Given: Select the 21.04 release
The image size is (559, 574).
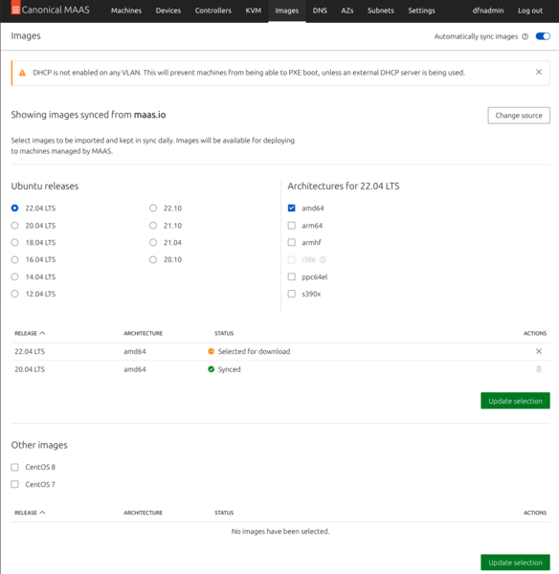Looking at the screenshot, I should (153, 242).
